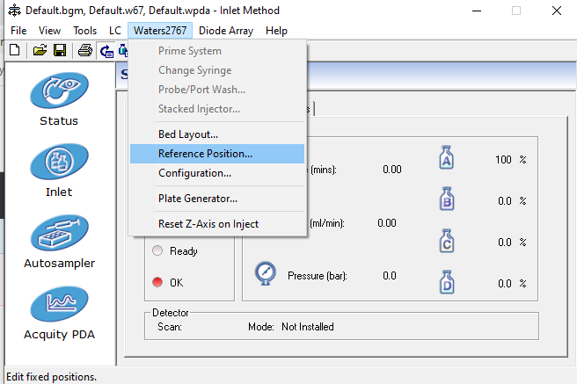
Task: Open the Help menu
Action: (x=276, y=31)
